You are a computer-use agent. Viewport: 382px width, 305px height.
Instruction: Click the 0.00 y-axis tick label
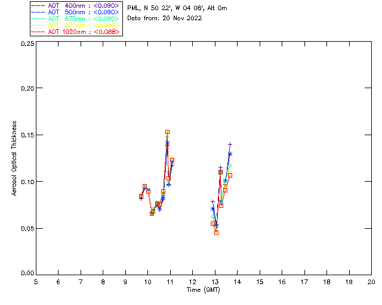(x=27, y=273)
